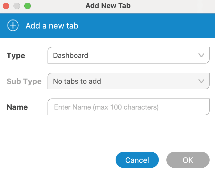Screen dimensions: 215x176
Task: Expand the Type dropdown chevron arrow
Action: pyautogui.click(x=201, y=55)
